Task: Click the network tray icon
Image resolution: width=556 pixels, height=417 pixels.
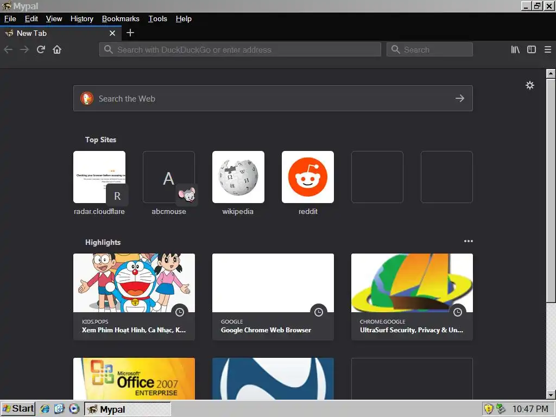Action: point(501,409)
